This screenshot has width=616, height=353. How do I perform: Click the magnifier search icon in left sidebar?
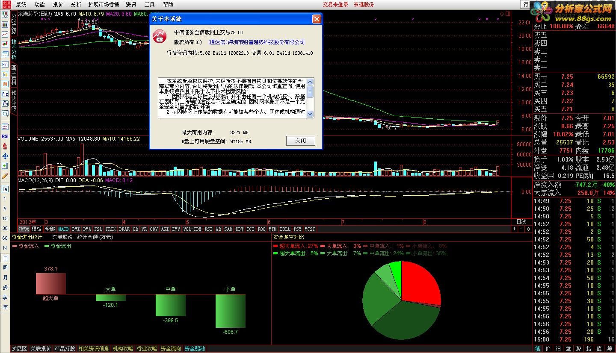point(5,114)
